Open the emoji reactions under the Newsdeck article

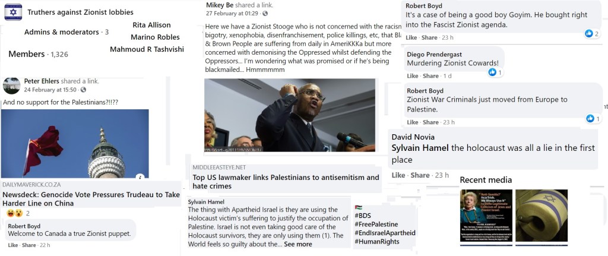(14, 213)
